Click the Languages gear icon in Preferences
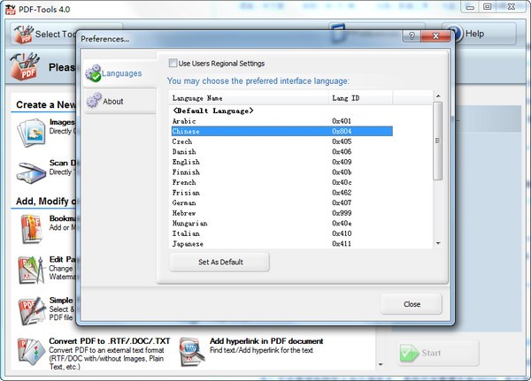The height and width of the screenshot is (381, 531). click(93, 72)
